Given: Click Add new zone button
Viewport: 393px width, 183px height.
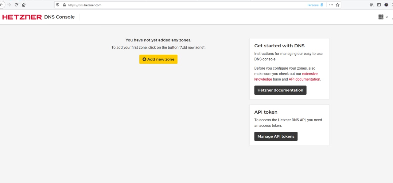Looking at the screenshot, I should [158, 59].
